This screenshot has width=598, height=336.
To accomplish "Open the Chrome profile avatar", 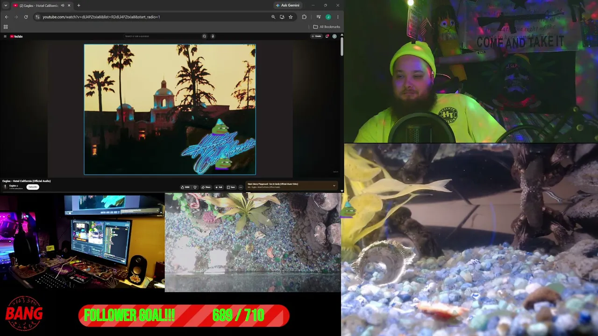I will coord(328,17).
